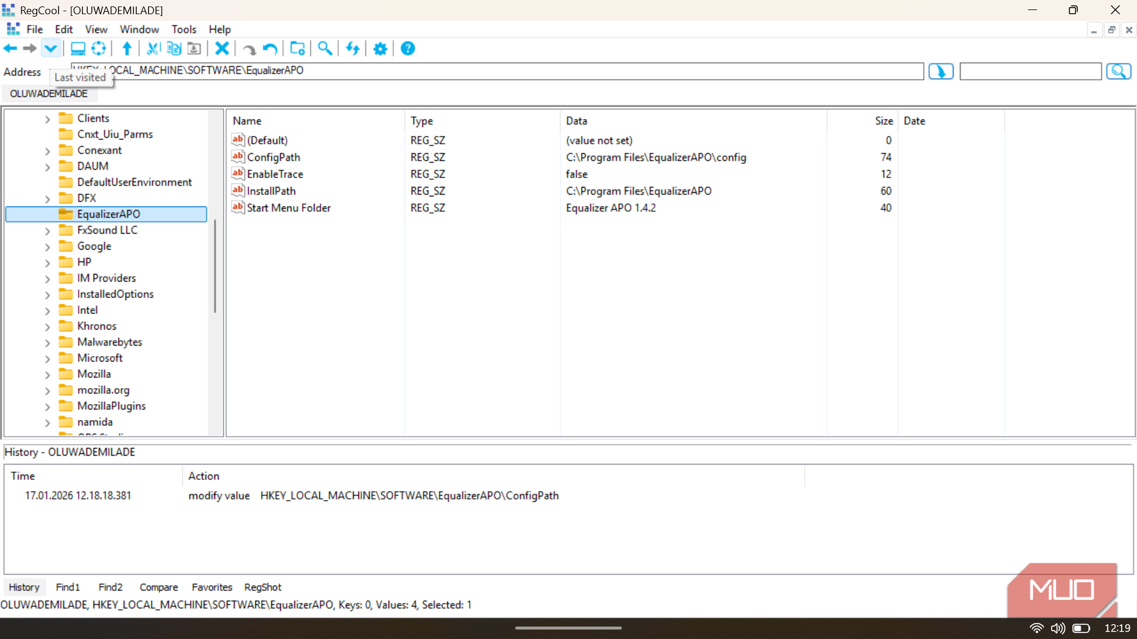Screen dimensions: 1137x639
Task: Click the new key folder-plus icon
Action: click(297, 49)
